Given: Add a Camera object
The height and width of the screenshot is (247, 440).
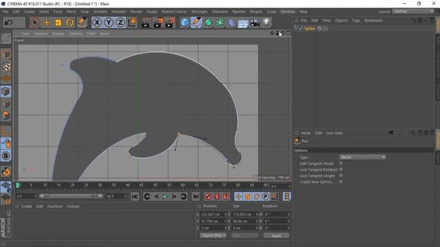Looking at the screenshot, I should pos(254,23).
